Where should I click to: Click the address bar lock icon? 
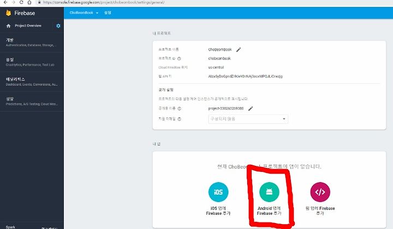tap(39, 2)
